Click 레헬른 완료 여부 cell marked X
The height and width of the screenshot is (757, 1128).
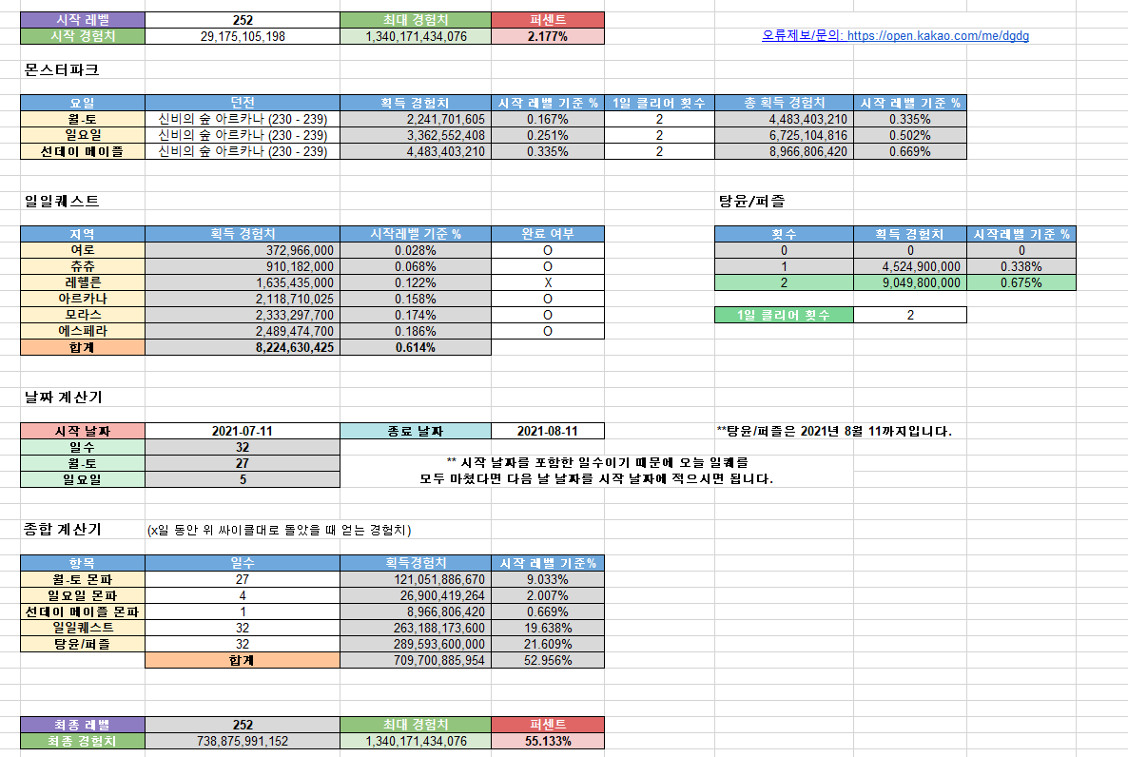click(548, 282)
